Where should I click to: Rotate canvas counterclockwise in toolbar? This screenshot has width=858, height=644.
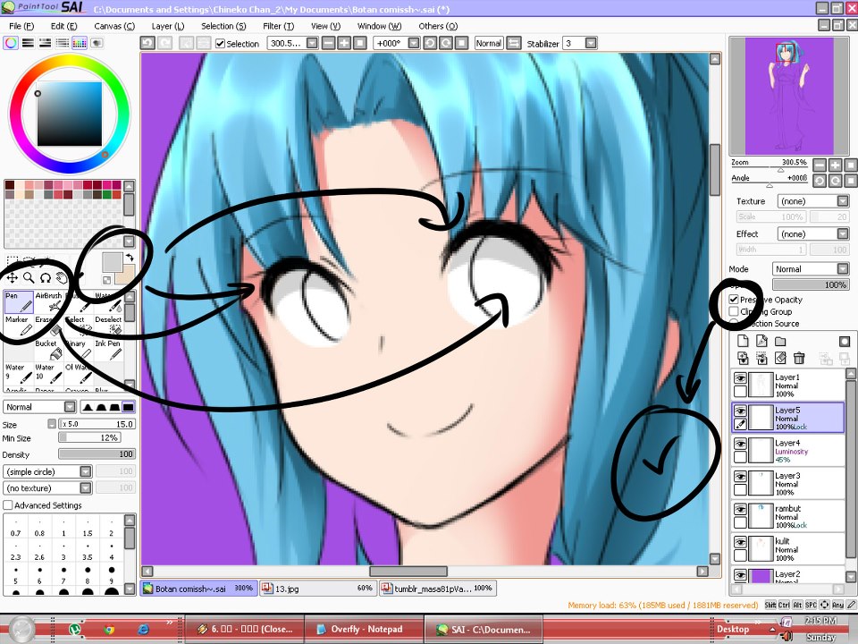pos(430,43)
